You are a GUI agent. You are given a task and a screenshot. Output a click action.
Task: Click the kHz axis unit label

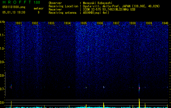tap(2, 22)
